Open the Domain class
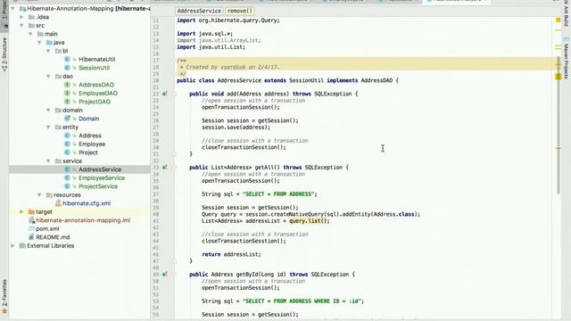Screen dimensions: 571x321 [89, 119]
